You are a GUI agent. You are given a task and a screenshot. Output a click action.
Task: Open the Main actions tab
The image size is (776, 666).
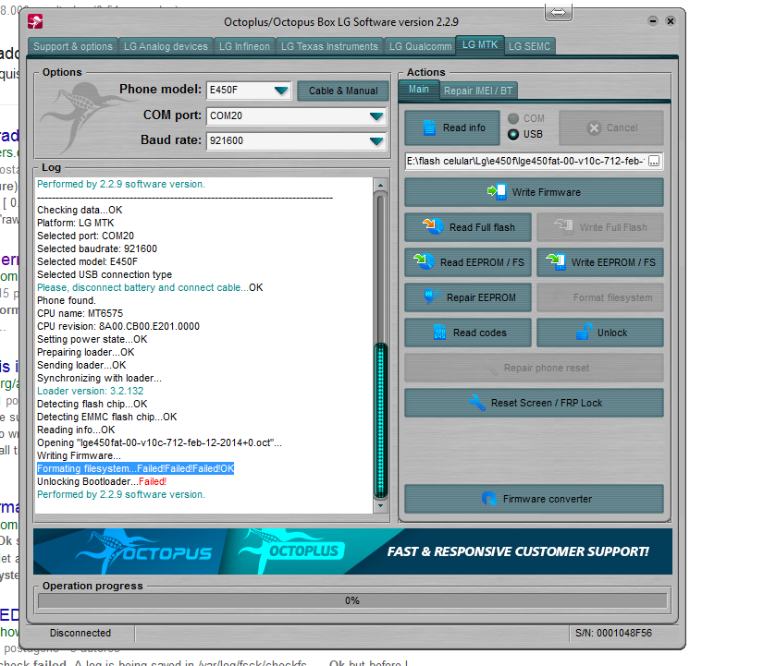(x=419, y=90)
